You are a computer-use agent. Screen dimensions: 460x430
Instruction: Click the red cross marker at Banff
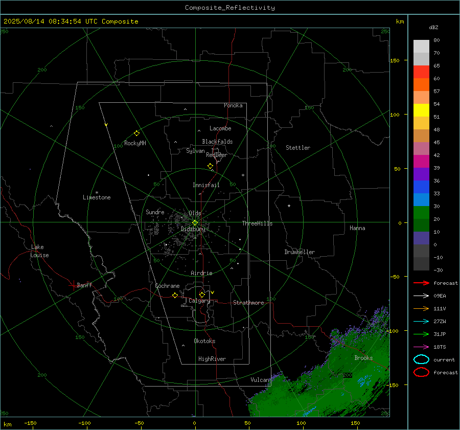coord(73,285)
